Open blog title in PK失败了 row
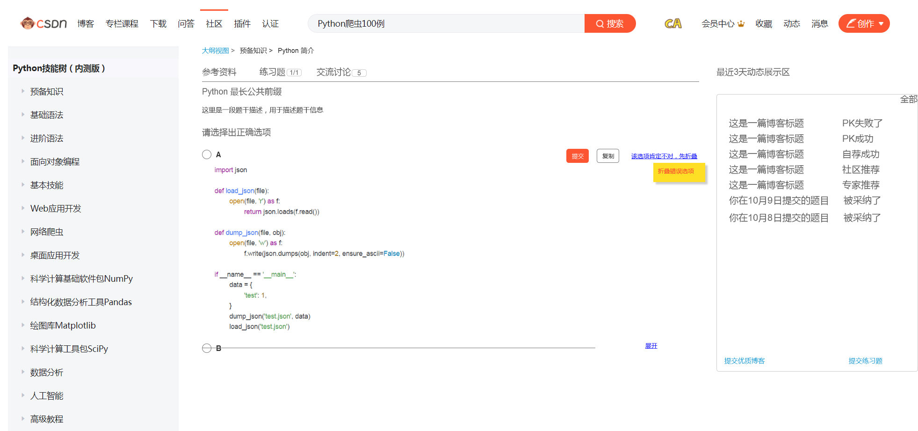Screen dimensions: 918x431 766,123
